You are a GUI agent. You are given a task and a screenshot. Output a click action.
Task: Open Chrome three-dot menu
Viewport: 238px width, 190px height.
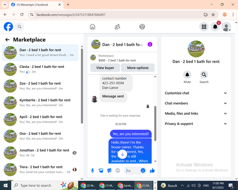(233, 15)
